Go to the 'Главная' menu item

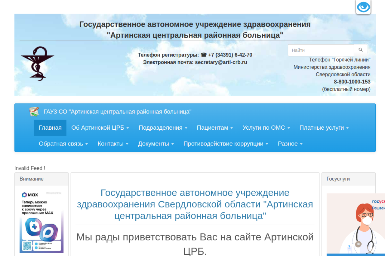coord(50,128)
